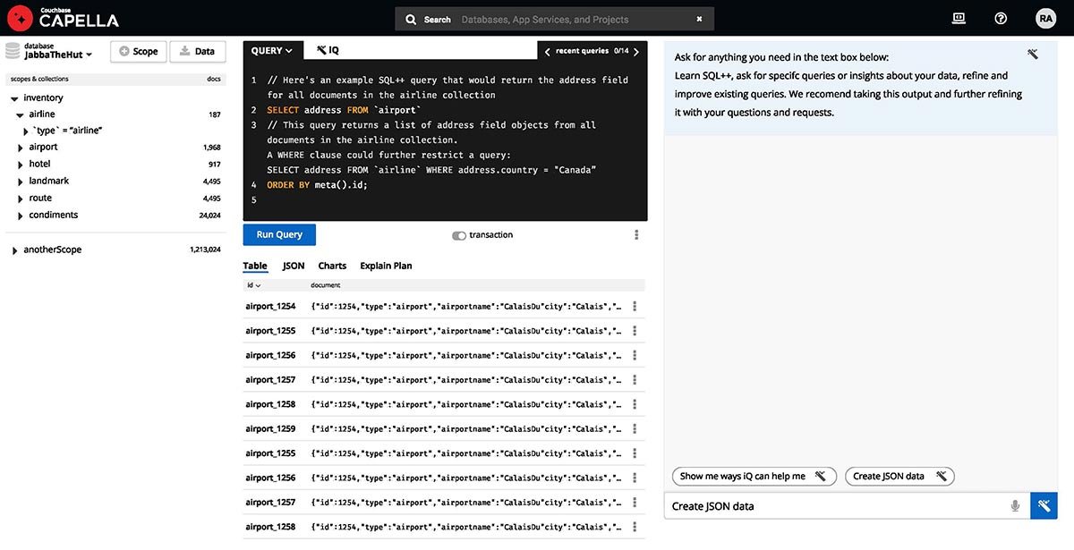
Task: Click the database cylinder icon beside JabbaTheHut
Action: click(13, 51)
